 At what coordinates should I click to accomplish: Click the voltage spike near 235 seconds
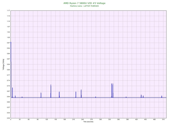(x=81, y=94)
